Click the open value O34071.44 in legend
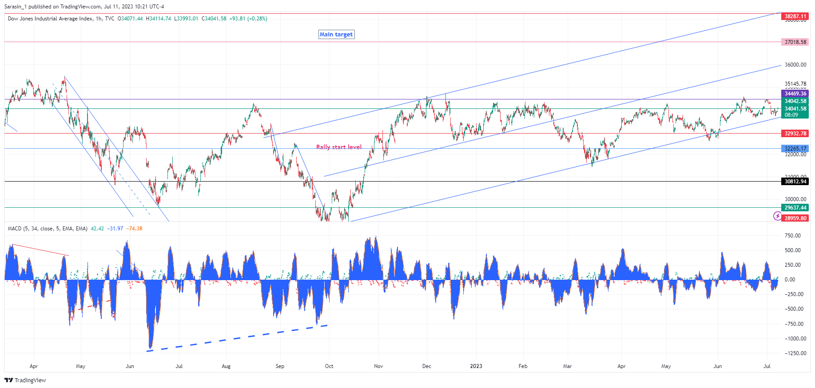The height and width of the screenshot is (388, 815). pyautogui.click(x=130, y=19)
